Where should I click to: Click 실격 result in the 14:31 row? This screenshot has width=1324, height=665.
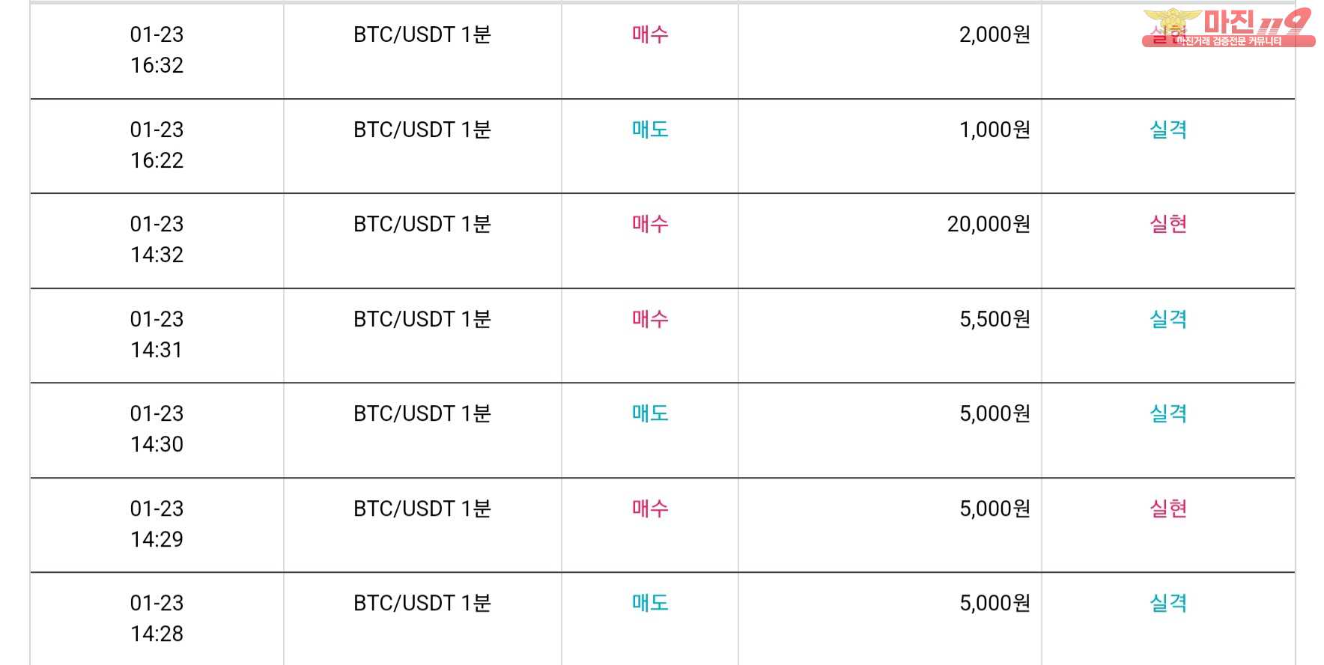[x=1167, y=319]
